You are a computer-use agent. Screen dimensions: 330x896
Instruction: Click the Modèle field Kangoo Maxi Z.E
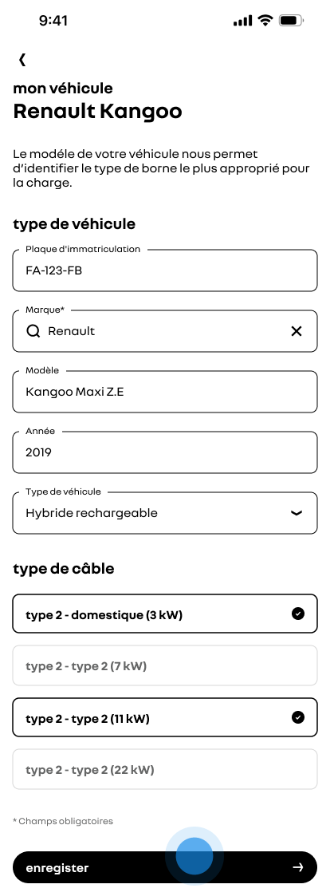165,392
